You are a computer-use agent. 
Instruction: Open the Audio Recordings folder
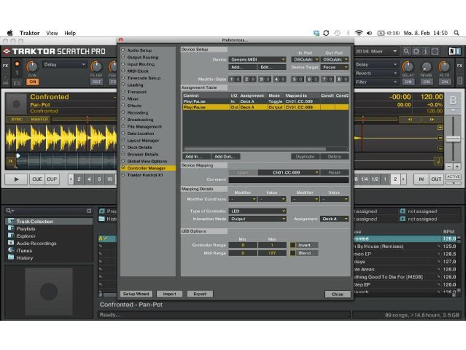coord(36,243)
